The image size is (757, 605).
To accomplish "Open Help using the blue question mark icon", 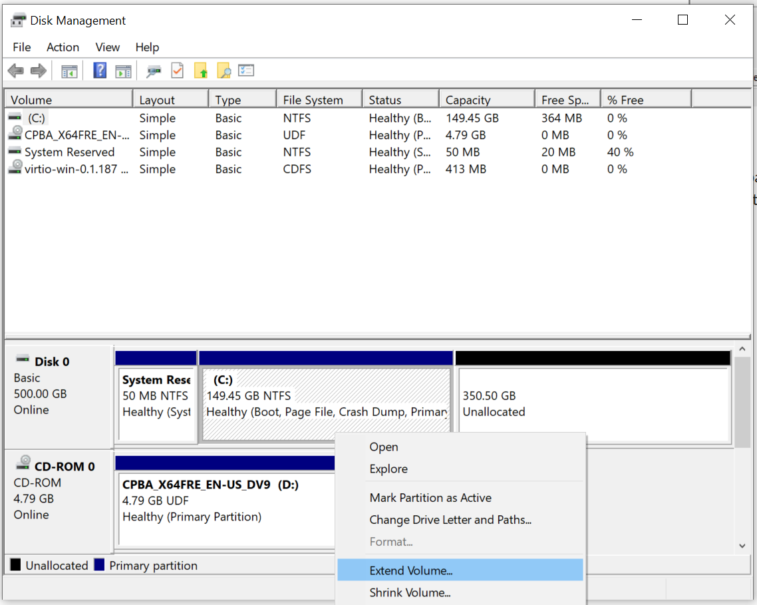I will pos(99,70).
